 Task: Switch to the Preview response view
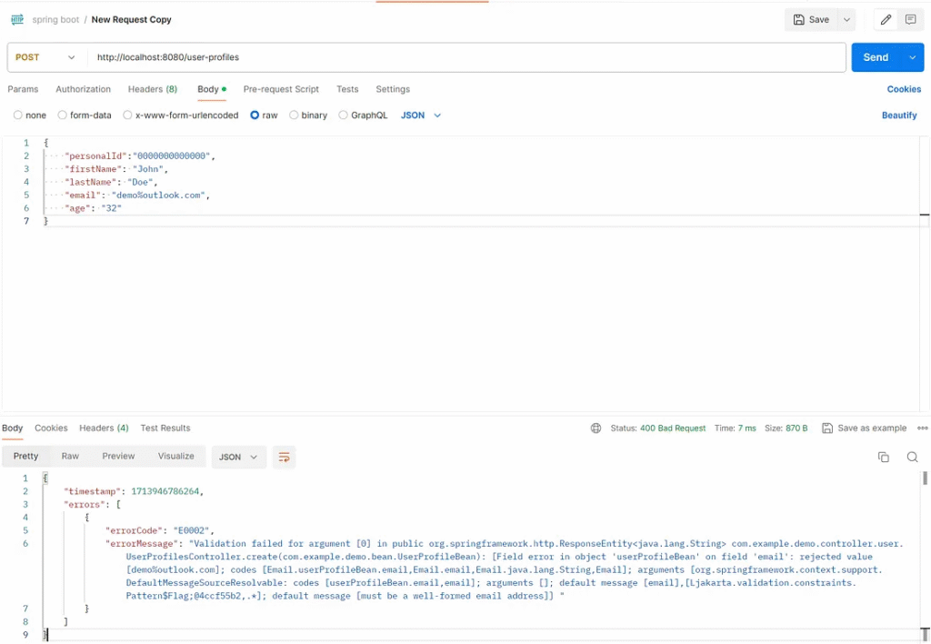pos(118,457)
